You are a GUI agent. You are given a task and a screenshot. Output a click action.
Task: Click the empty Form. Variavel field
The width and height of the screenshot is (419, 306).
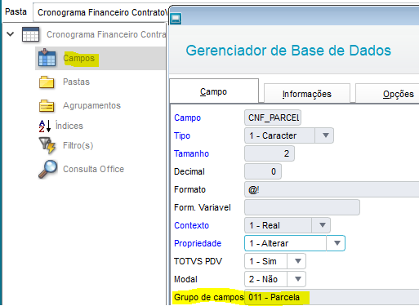(302, 207)
